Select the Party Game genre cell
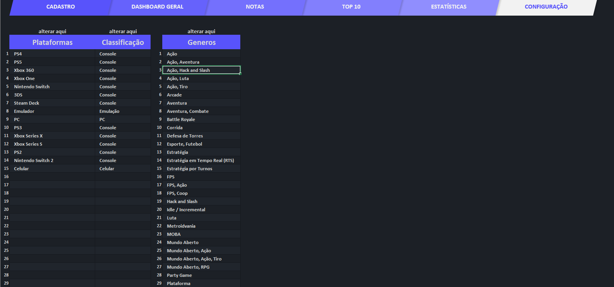The width and height of the screenshot is (614, 287). (x=201, y=275)
